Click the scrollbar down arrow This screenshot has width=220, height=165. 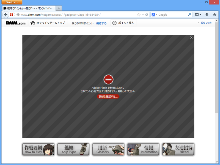click(x=217, y=162)
